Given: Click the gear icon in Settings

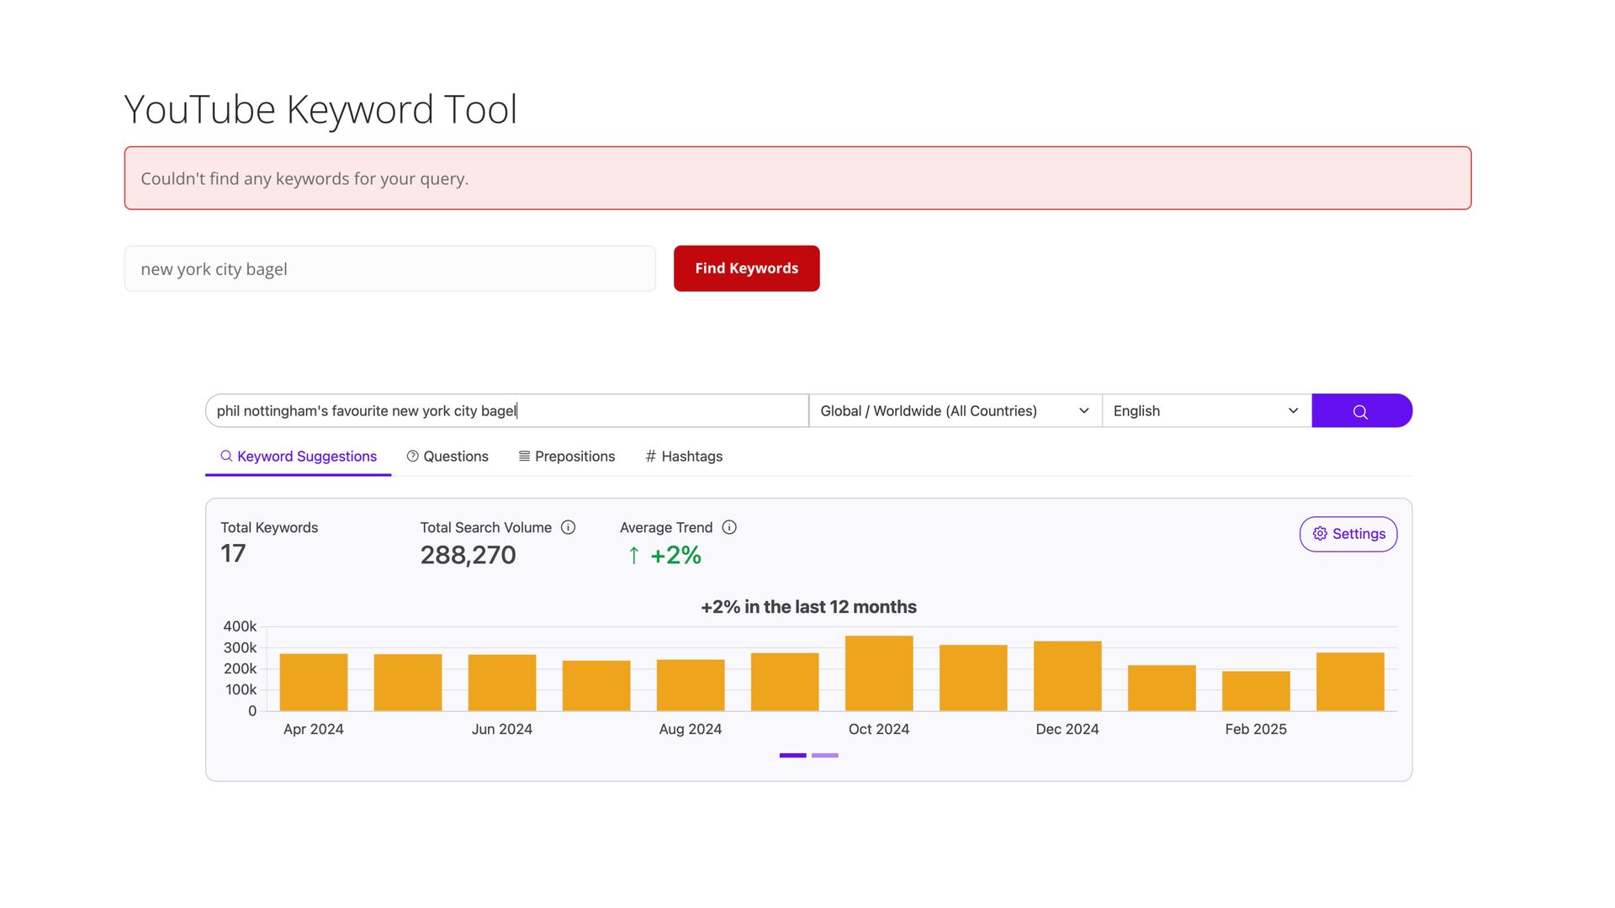Looking at the screenshot, I should 1320,534.
